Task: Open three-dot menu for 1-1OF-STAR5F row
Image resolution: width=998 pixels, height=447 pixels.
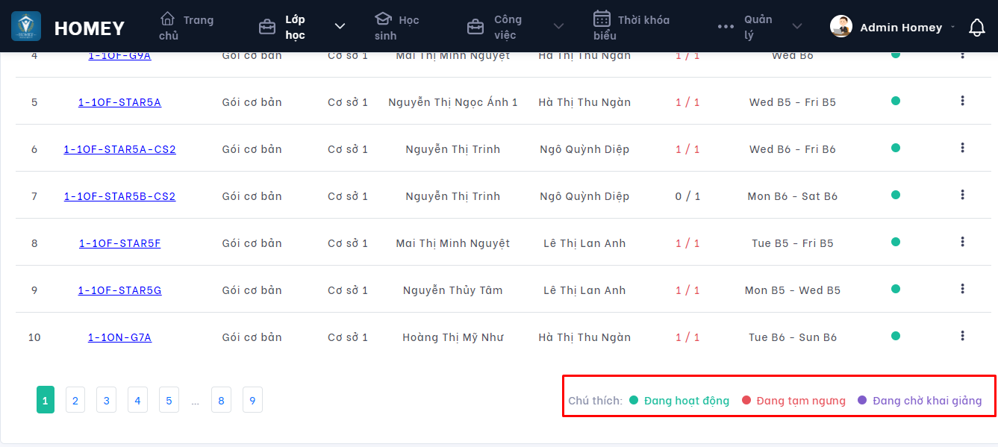Action: click(x=962, y=242)
